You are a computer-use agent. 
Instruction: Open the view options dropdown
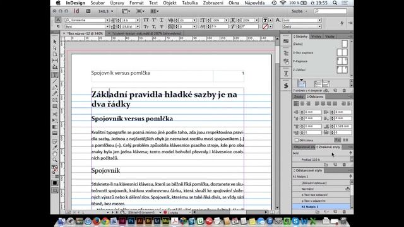(126, 11)
